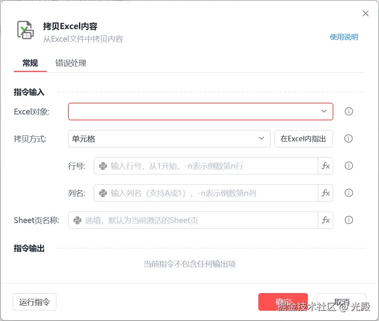Click the 运行指令 button

coord(35,302)
